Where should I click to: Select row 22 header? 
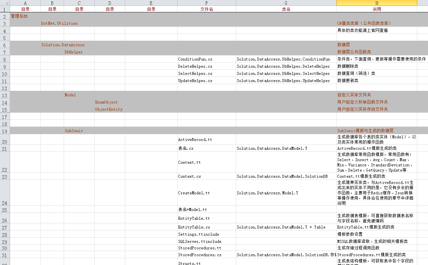click(5, 162)
